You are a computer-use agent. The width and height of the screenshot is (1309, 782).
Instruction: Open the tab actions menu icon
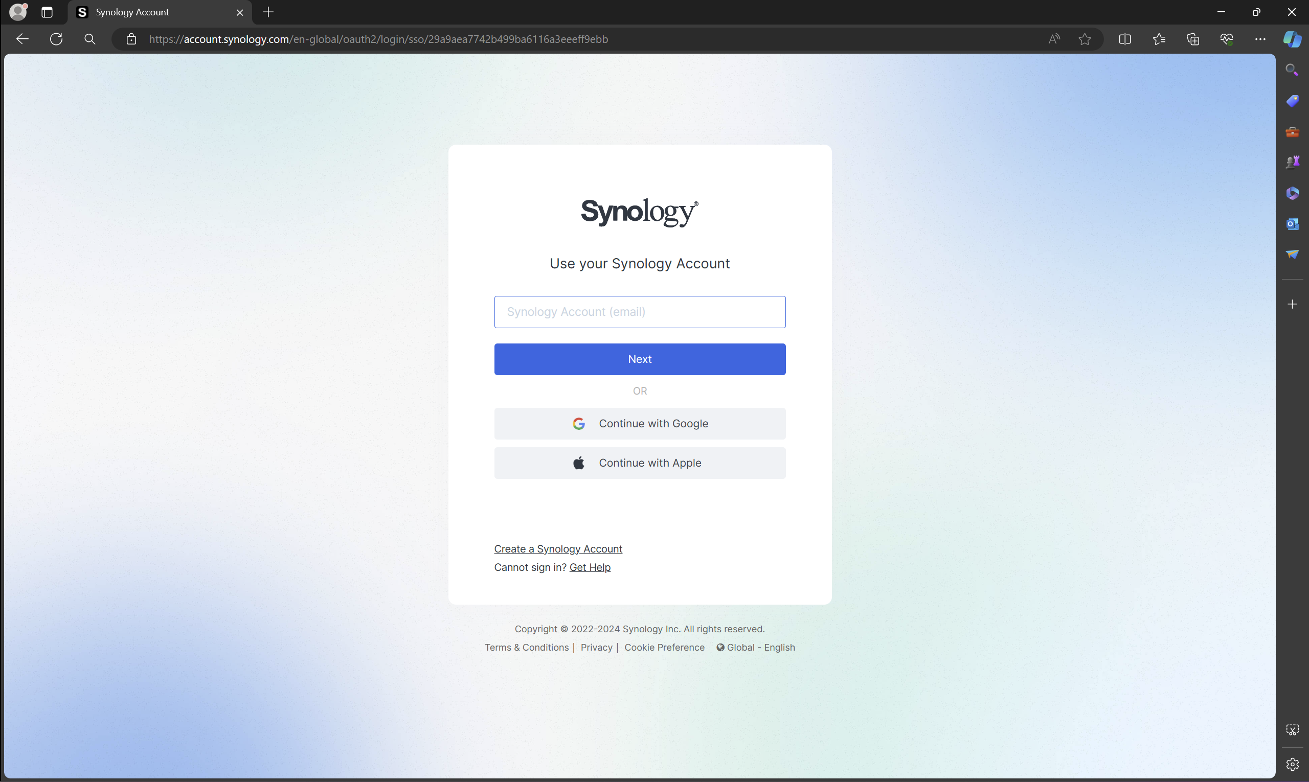48,12
